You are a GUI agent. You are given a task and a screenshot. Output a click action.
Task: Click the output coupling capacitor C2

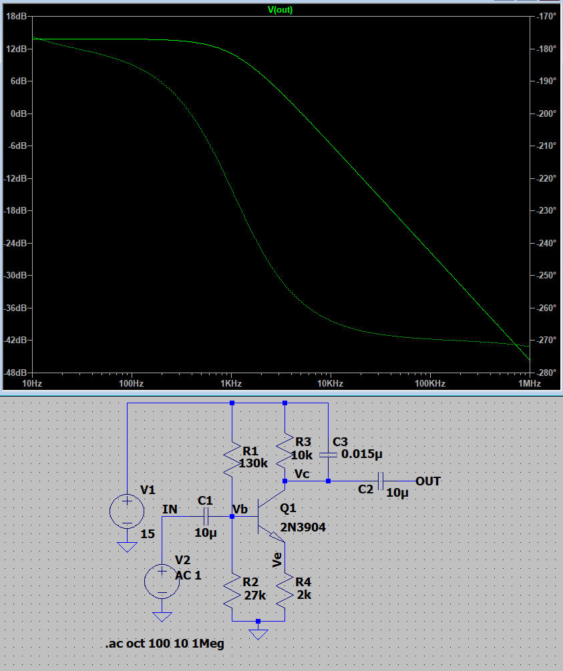point(381,481)
